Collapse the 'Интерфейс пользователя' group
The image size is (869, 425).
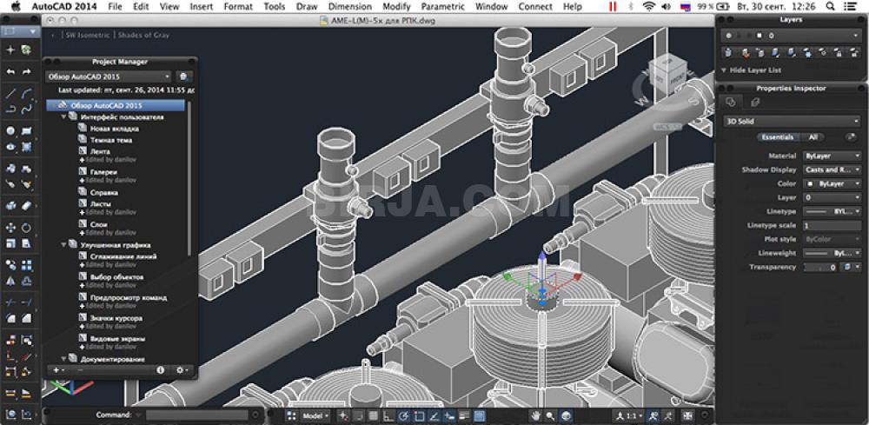click(x=64, y=117)
